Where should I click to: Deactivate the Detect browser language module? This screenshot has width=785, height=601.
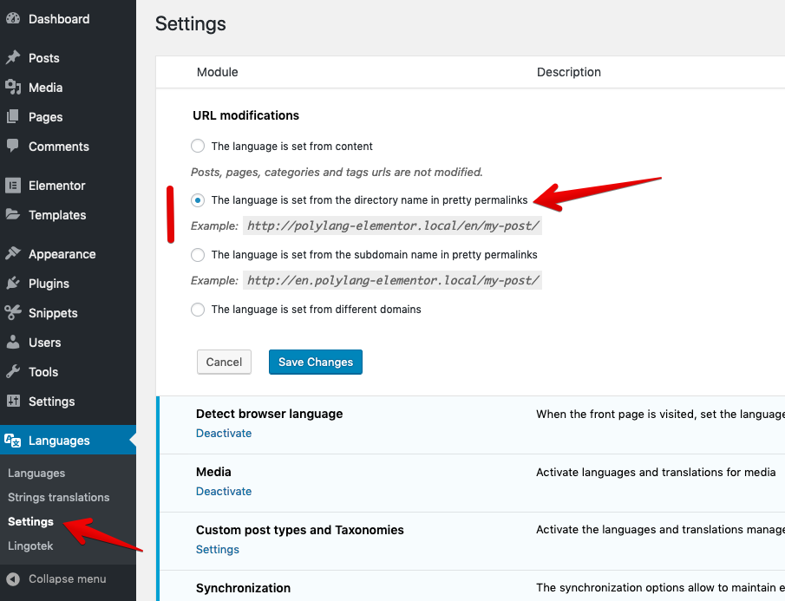(x=224, y=433)
